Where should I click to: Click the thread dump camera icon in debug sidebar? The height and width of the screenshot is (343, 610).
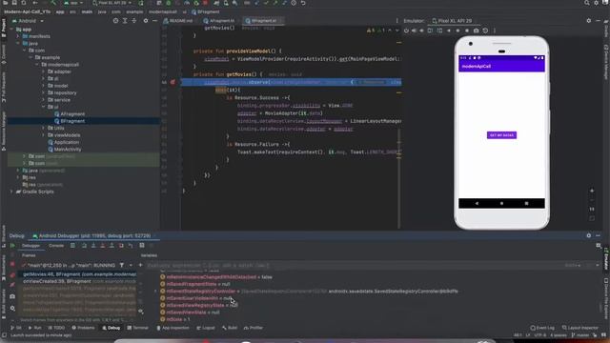point(12,296)
